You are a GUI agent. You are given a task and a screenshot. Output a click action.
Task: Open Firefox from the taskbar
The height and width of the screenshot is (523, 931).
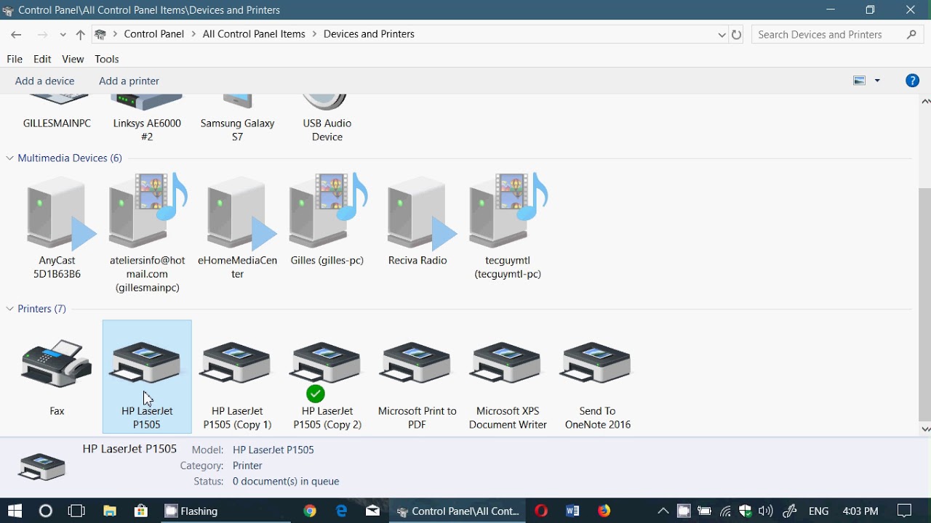point(604,511)
